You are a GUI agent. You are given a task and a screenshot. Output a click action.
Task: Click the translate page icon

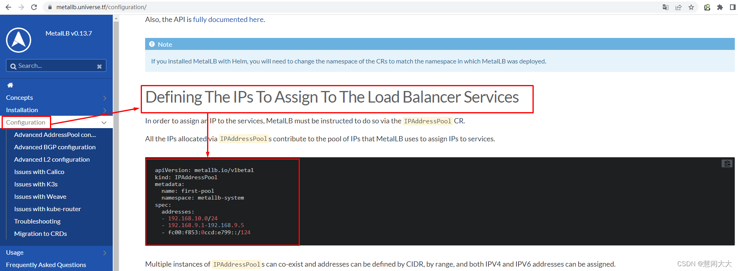666,7
